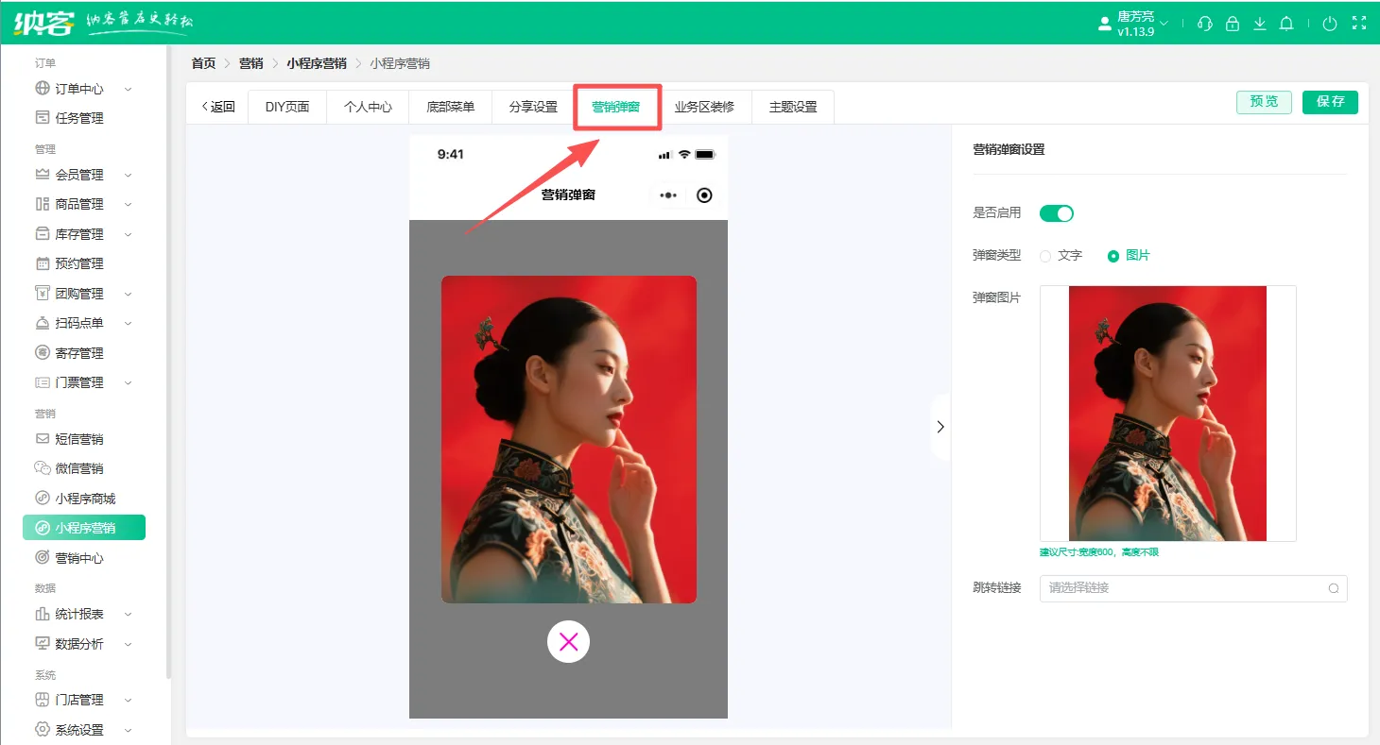The height and width of the screenshot is (745, 1380).
Task: Expand the 统计报表 sidebar menu
Action: click(80, 614)
